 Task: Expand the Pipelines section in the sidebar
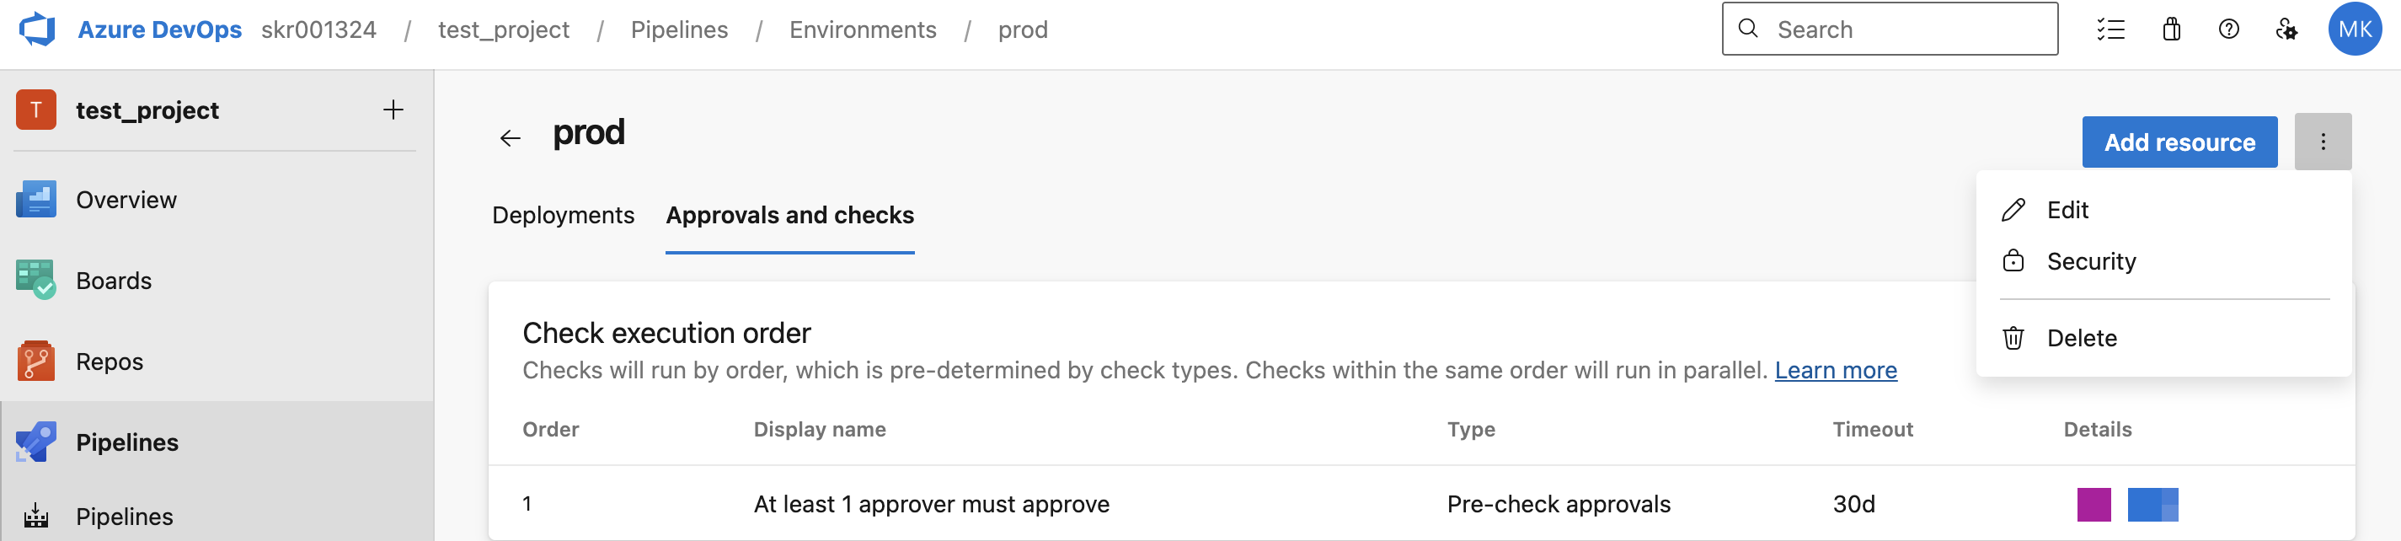[x=126, y=442]
